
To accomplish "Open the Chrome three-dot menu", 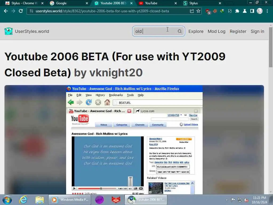I will [267, 11].
